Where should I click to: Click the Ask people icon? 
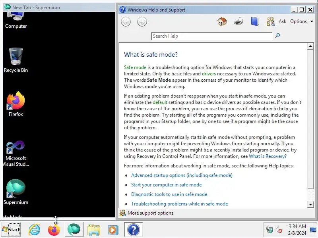coord(271,21)
